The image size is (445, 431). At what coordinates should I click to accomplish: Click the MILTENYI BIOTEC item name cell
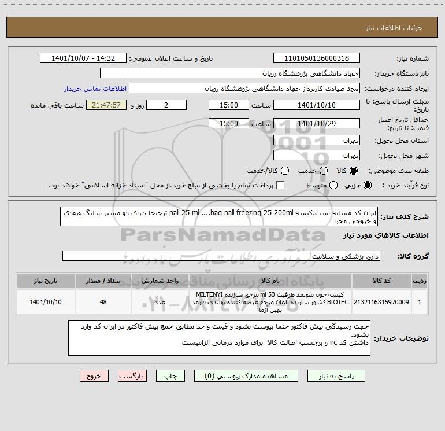coord(270,302)
